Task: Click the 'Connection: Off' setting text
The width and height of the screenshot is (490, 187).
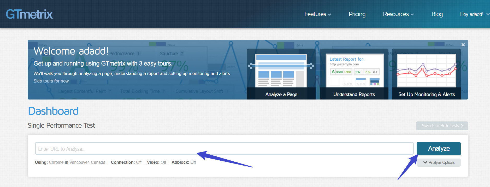Action: [126, 162]
